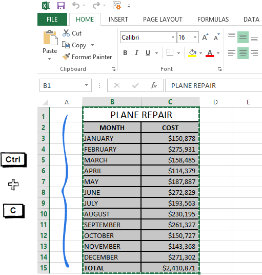
Task: Cancel formula entry with X
Action: [x=117, y=85]
